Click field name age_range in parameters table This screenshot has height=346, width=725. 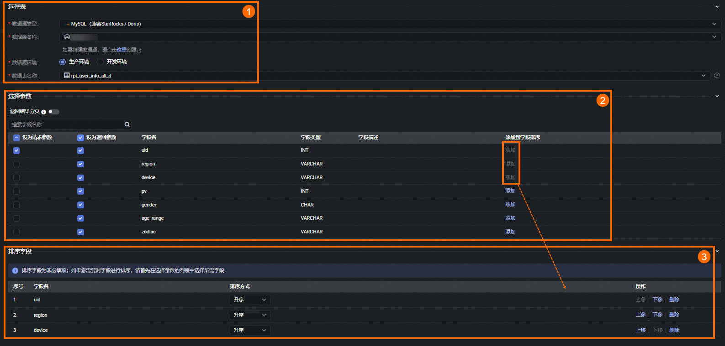153,218
